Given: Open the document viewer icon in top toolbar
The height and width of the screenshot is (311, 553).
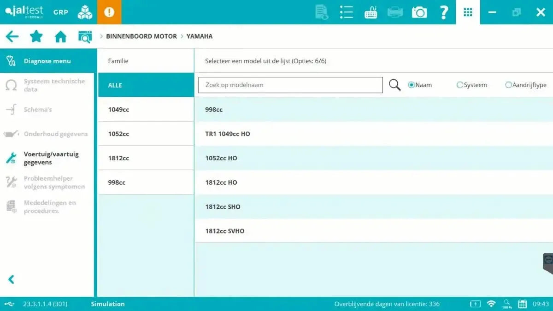Looking at the screenshot, I should 321,12.
